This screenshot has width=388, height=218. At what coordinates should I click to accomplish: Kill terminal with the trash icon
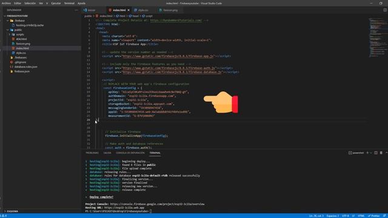coord(381,153)
